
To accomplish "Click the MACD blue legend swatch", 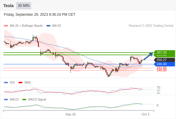I will [x=6, y=100].
